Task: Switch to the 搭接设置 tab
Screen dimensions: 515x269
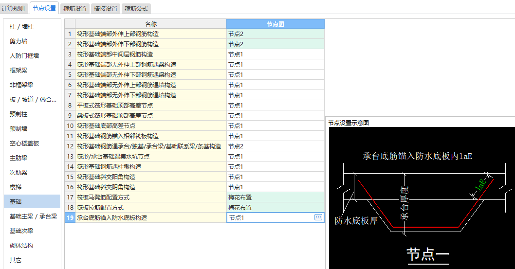Action: (106, 9)
